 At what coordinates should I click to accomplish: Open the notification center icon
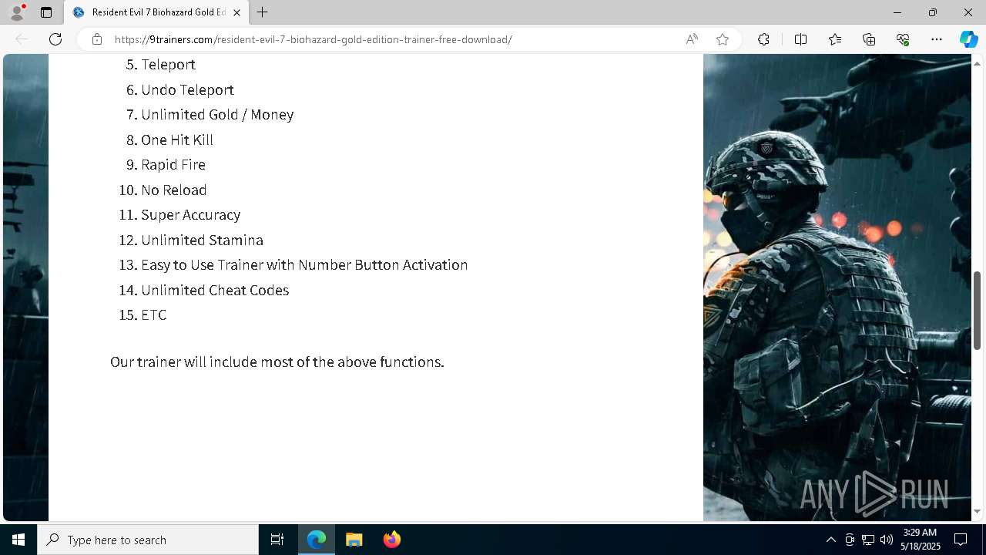[961, 540]
